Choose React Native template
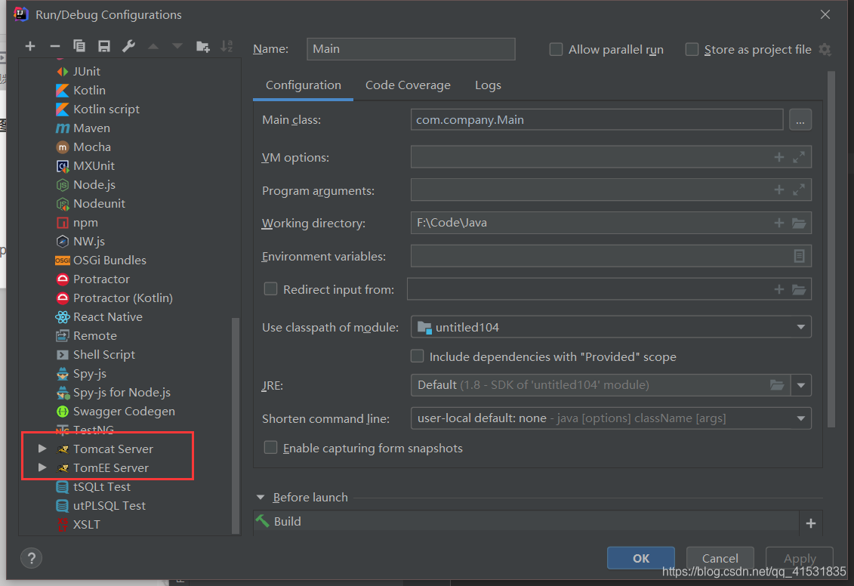854x586 pixels. 99,317
